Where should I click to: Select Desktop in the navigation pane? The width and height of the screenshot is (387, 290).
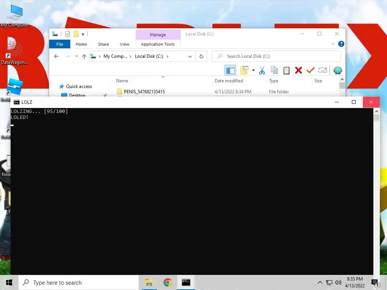point(77,95)
